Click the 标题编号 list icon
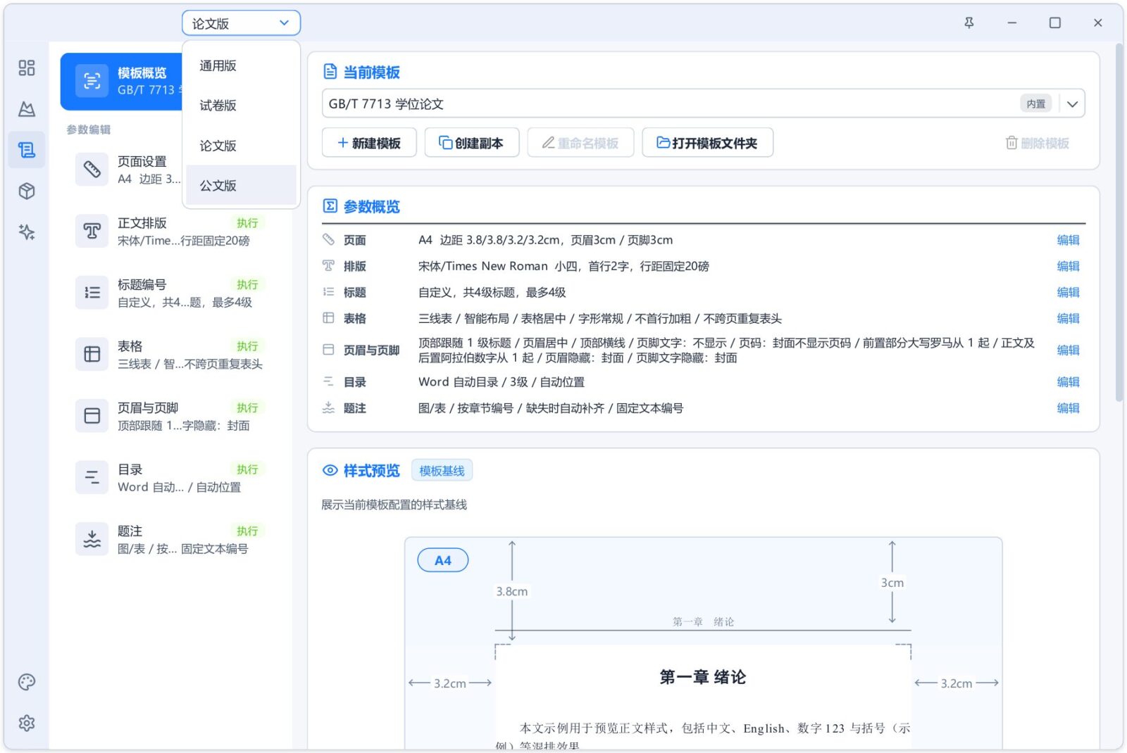Screen dimensions: 1127x753 (x=92, y=292)
